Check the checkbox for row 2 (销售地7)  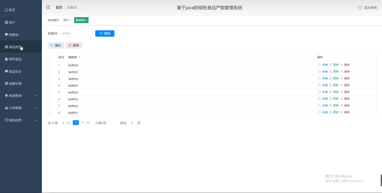pyautogui.click(x=50, y=72)
